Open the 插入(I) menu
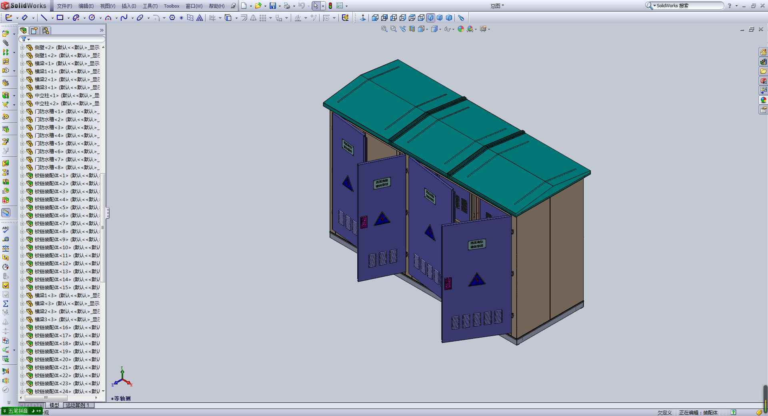 (129, 6)
